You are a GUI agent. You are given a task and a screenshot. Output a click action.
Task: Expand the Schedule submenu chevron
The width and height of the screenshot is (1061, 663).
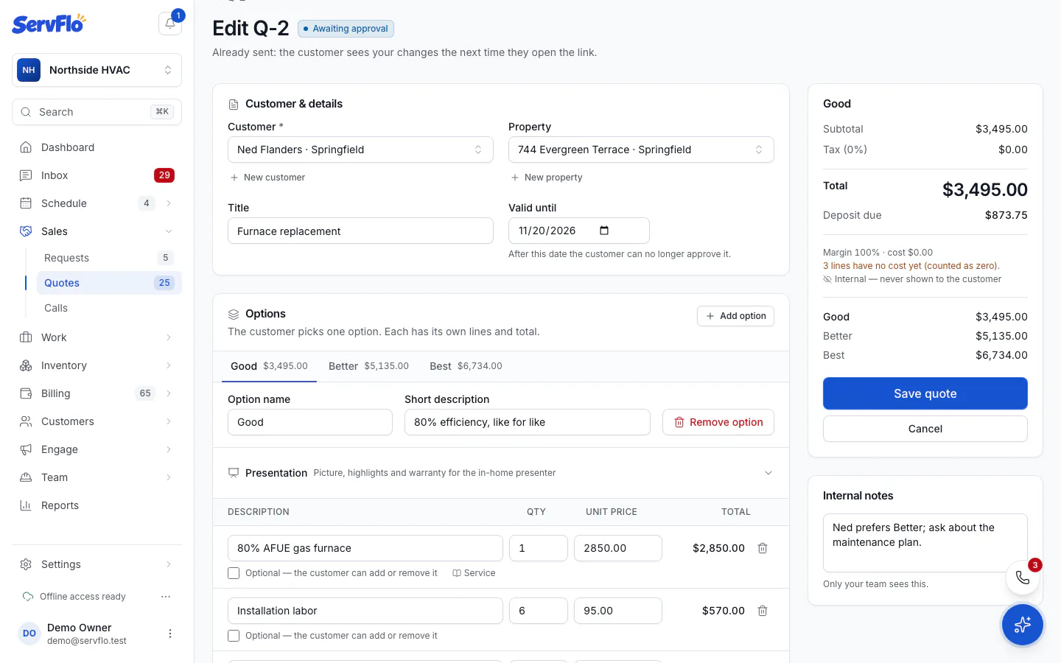click(169, 203)
